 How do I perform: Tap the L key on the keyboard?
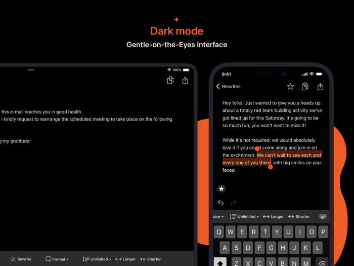[318, 248]
